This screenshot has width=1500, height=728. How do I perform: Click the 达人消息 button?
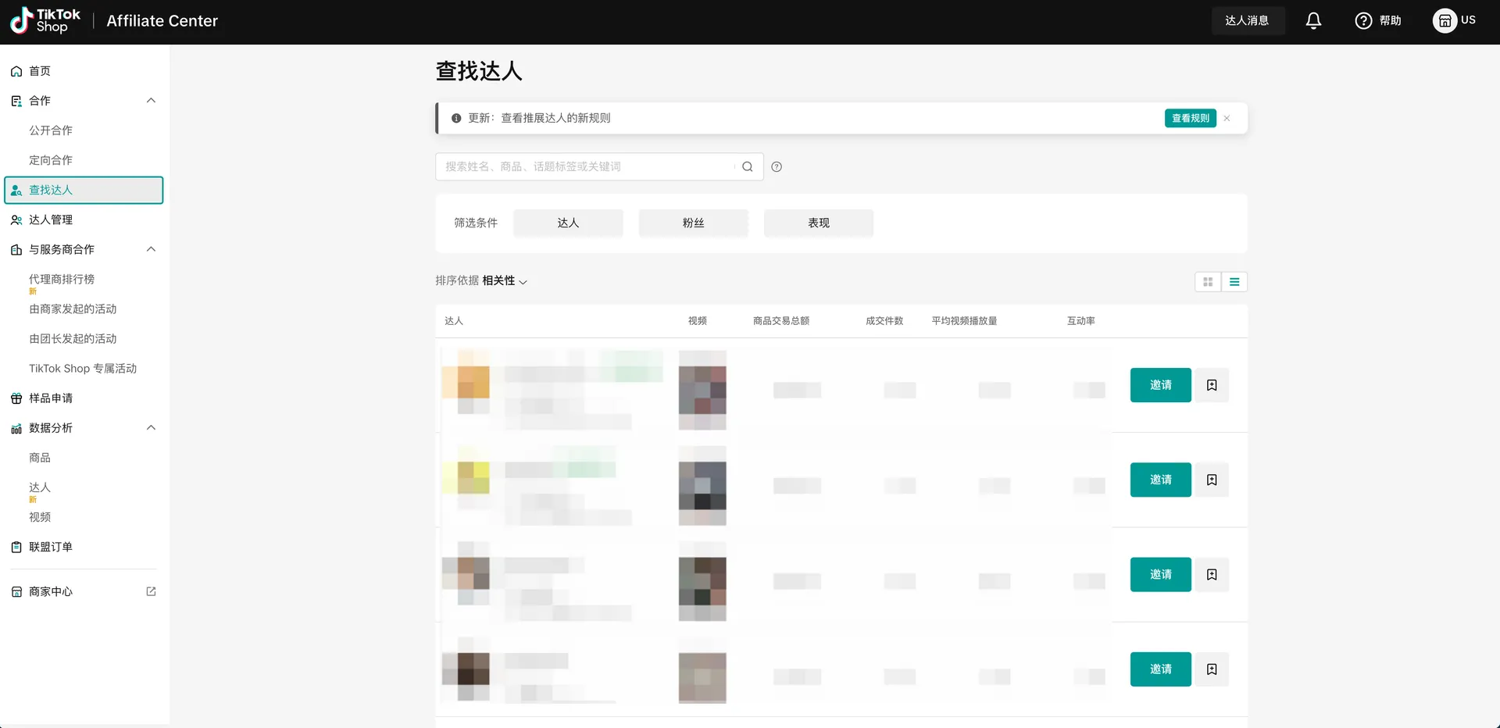[x=1248, y=21]
